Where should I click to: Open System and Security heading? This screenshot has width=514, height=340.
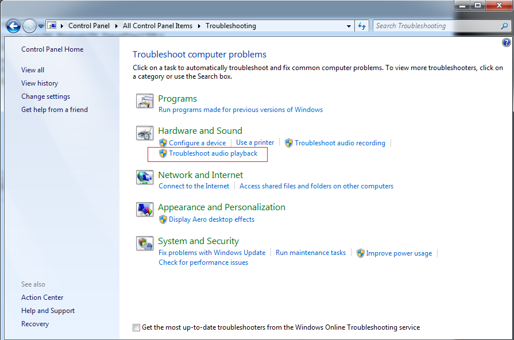click(198, 241)
